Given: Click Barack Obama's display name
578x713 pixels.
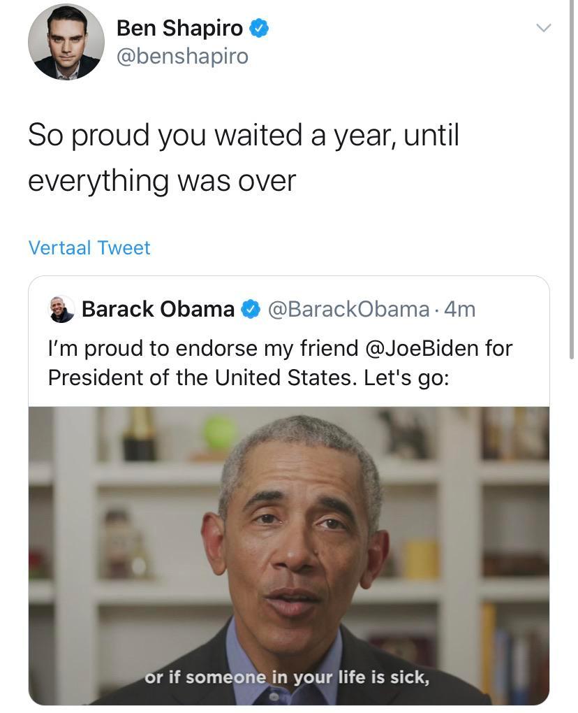Looking at the screenshot, I should click(160, 308).
